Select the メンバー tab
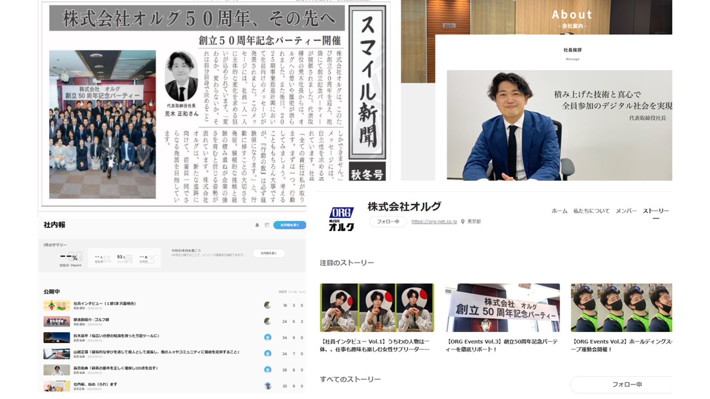Image resolution: width=710 pixels, height=399 pixels. 626,211
